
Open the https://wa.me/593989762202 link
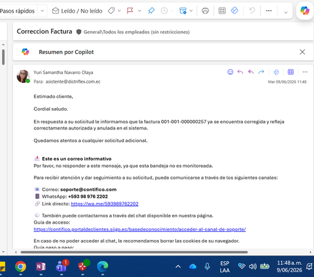[105, 204]
